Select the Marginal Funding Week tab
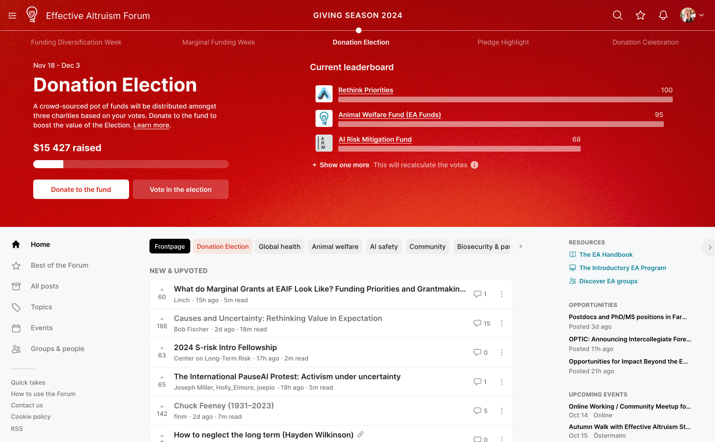 (219, 42)
